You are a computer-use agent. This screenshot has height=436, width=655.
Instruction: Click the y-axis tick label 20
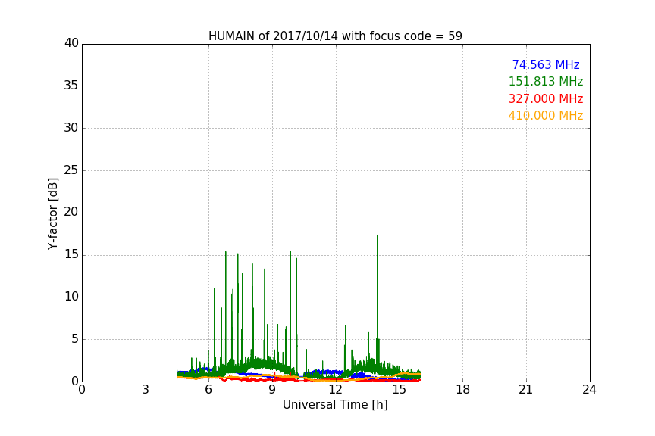[71, 213]
